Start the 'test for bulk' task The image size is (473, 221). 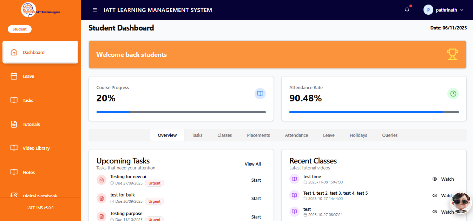coord(256,198)
